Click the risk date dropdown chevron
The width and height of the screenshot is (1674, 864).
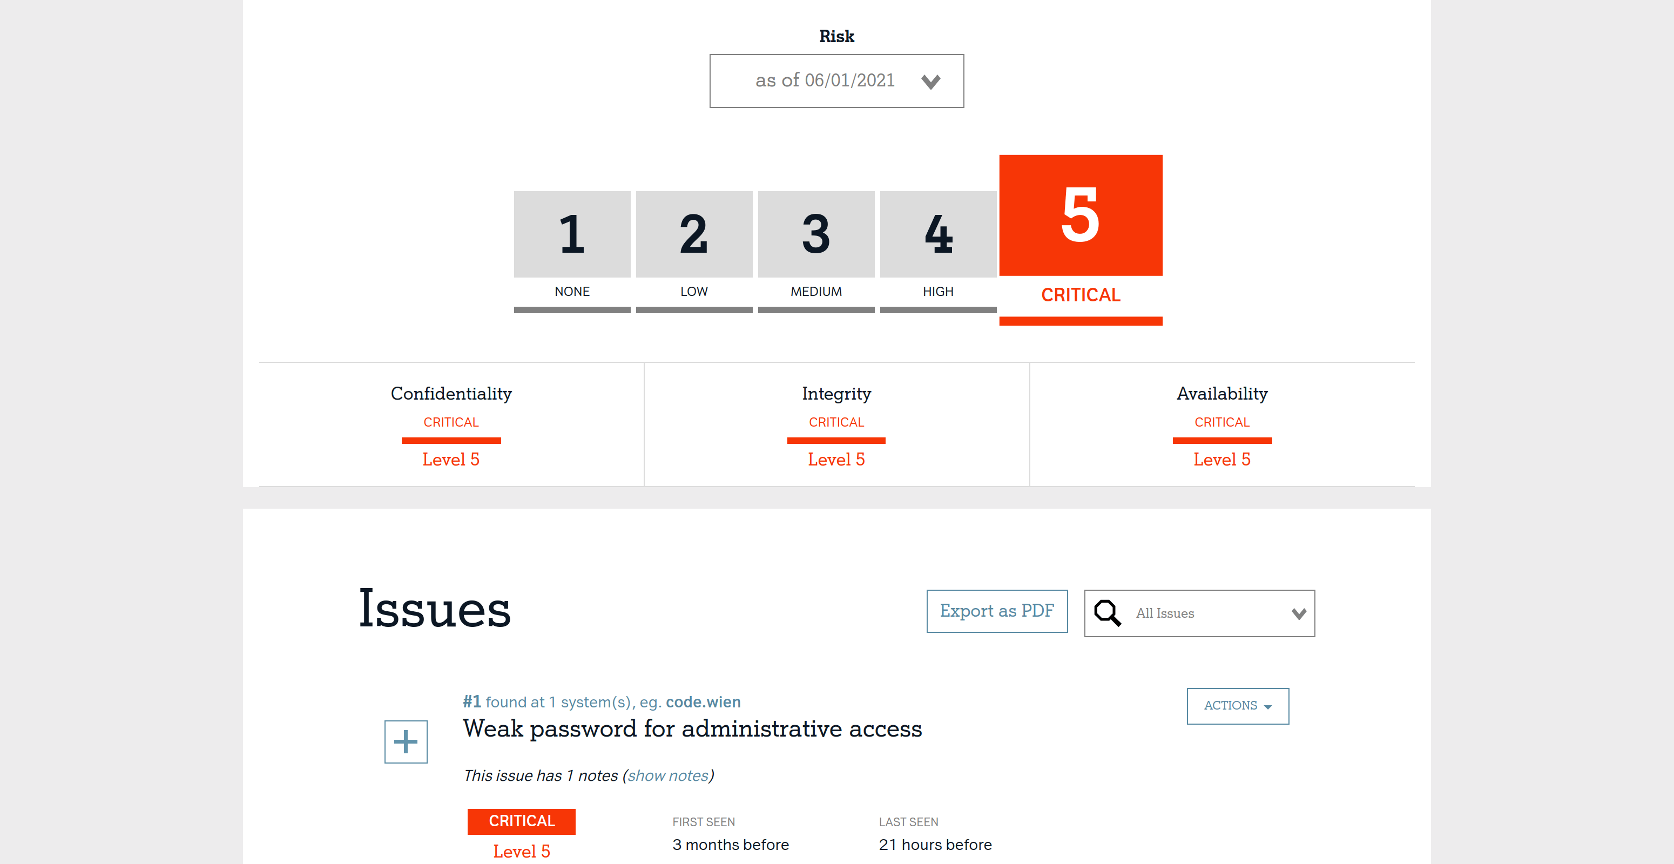(x=930, y=82)
